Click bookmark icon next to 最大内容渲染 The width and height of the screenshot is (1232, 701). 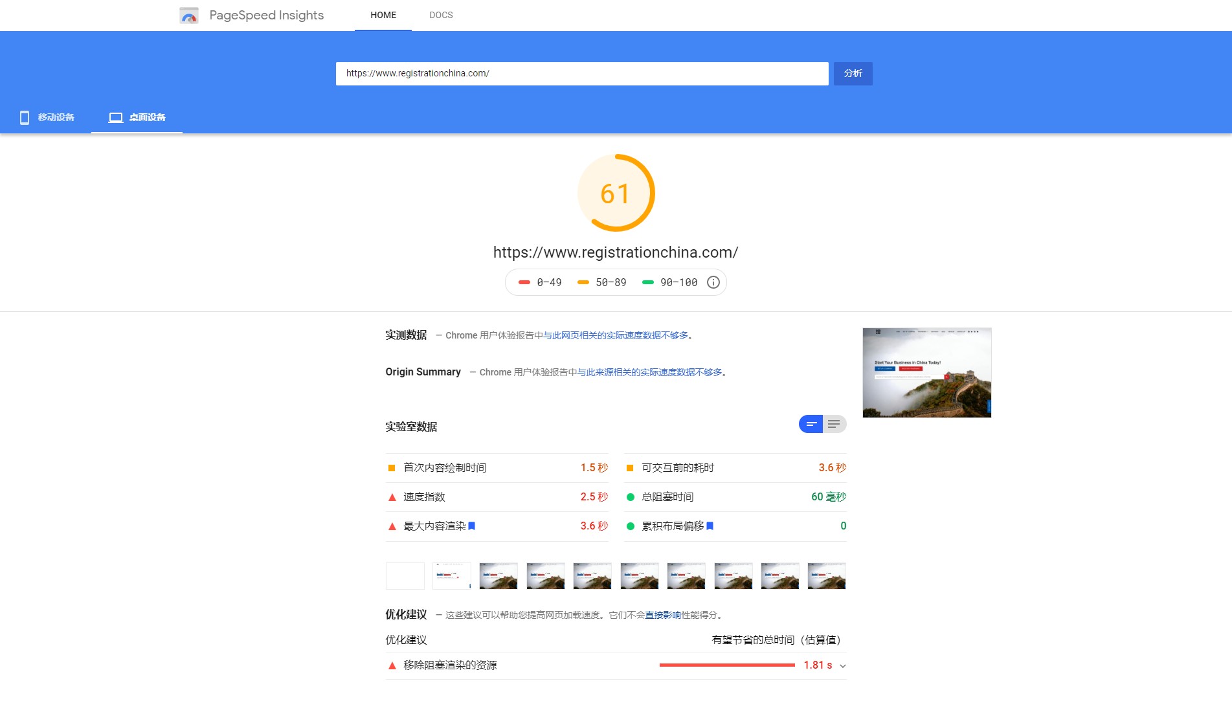click(x=472, y=526)
